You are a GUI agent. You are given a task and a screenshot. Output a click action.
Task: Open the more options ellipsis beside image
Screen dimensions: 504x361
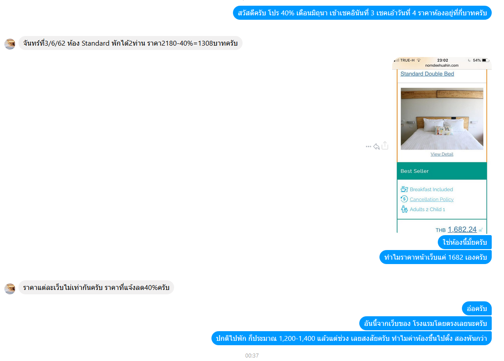click(x=368, y=147)
